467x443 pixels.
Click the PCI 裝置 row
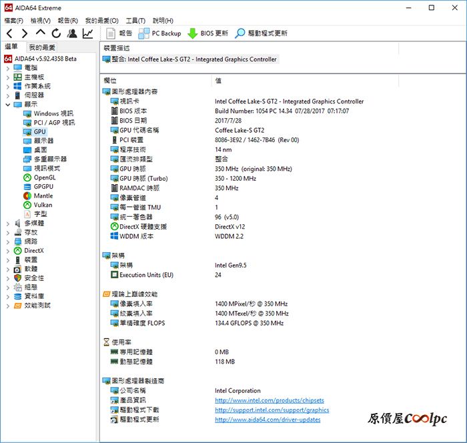(x=205, y=140)
